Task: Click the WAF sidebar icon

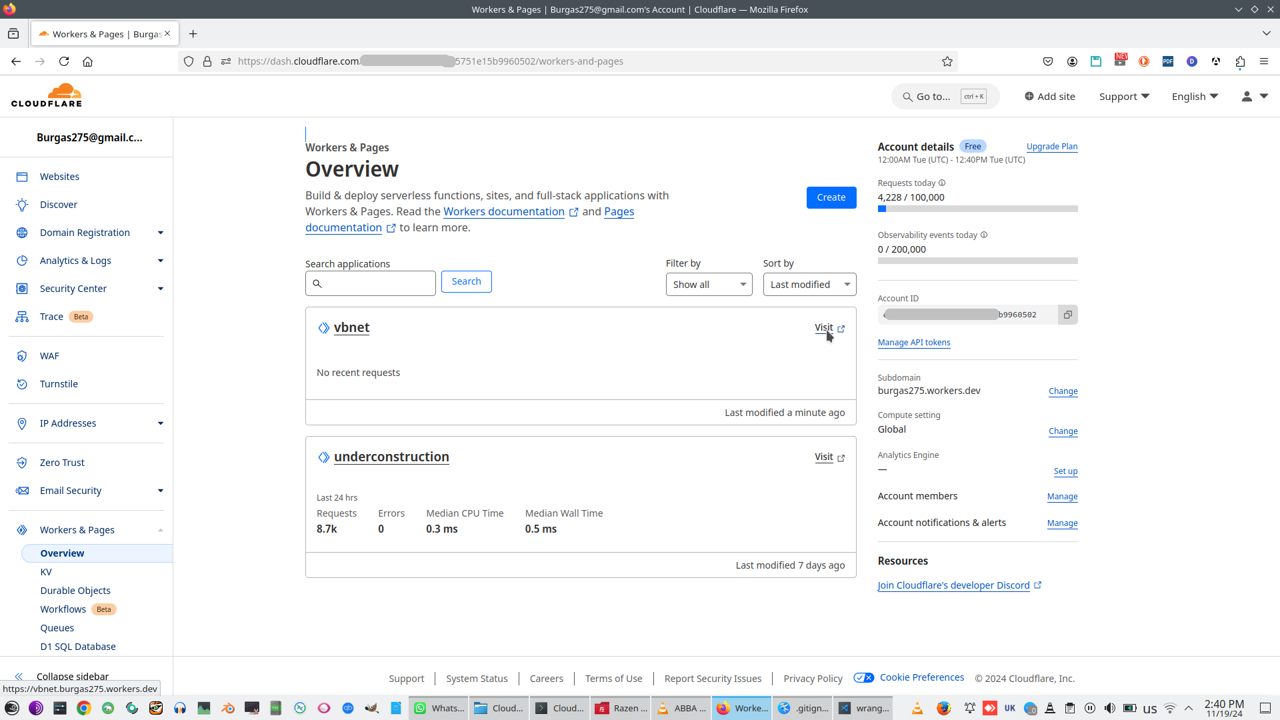Action: (x=22, y=356)
